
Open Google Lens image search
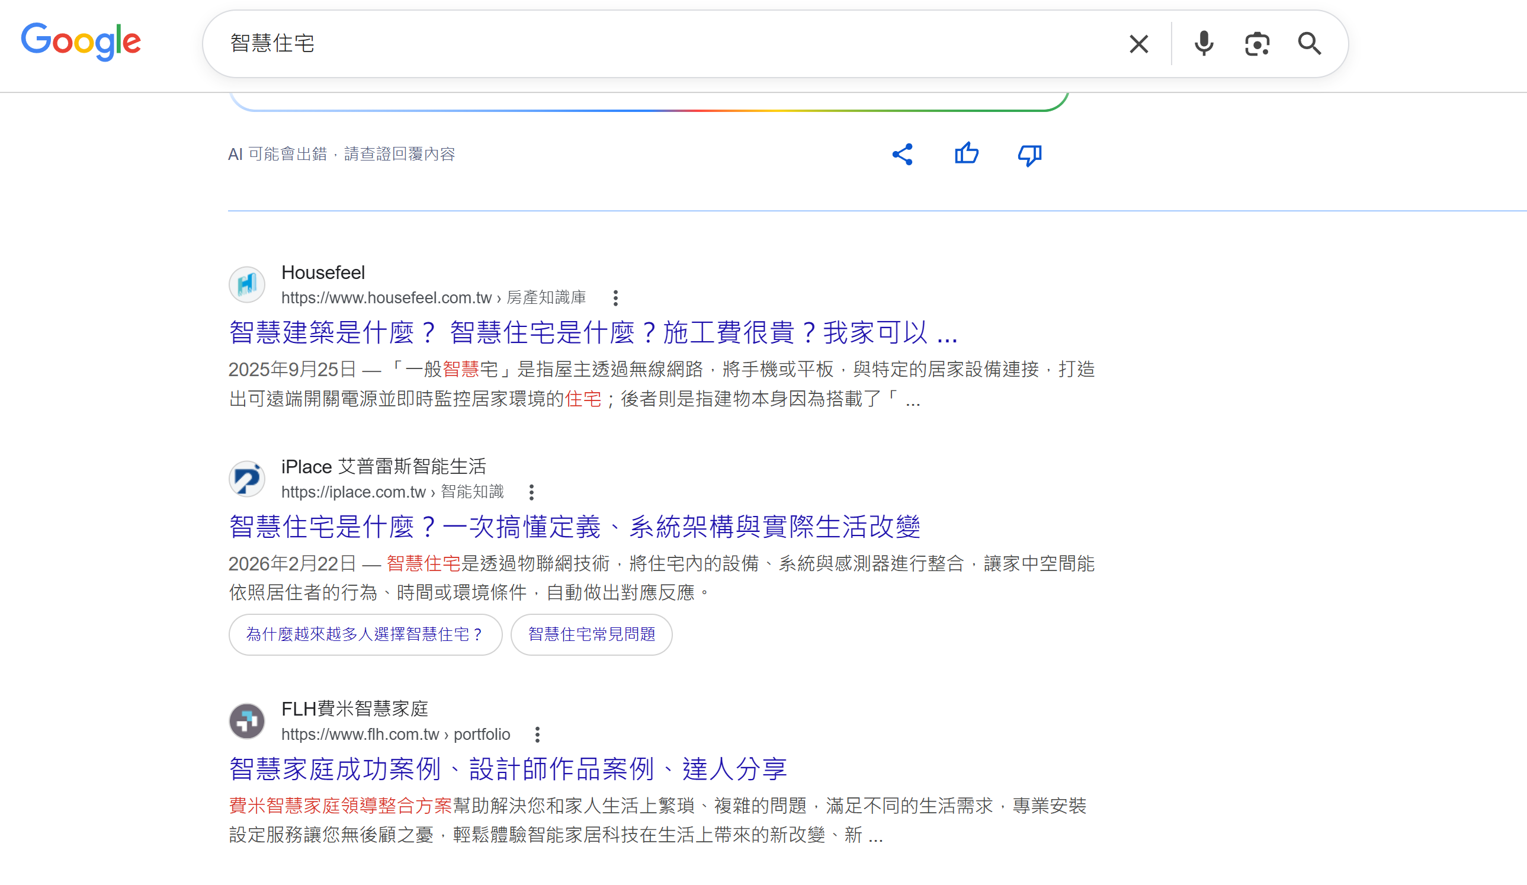1257,44
